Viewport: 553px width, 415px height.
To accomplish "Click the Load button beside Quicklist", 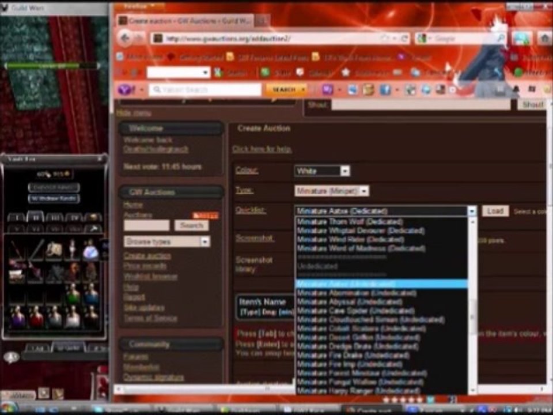I will click(x=495, y=211).
